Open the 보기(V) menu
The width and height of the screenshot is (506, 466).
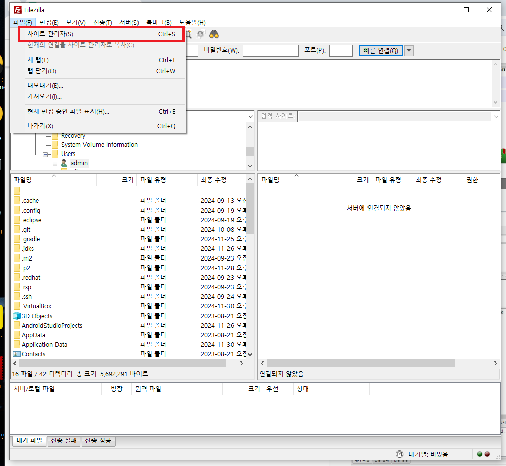coord(76,22)
